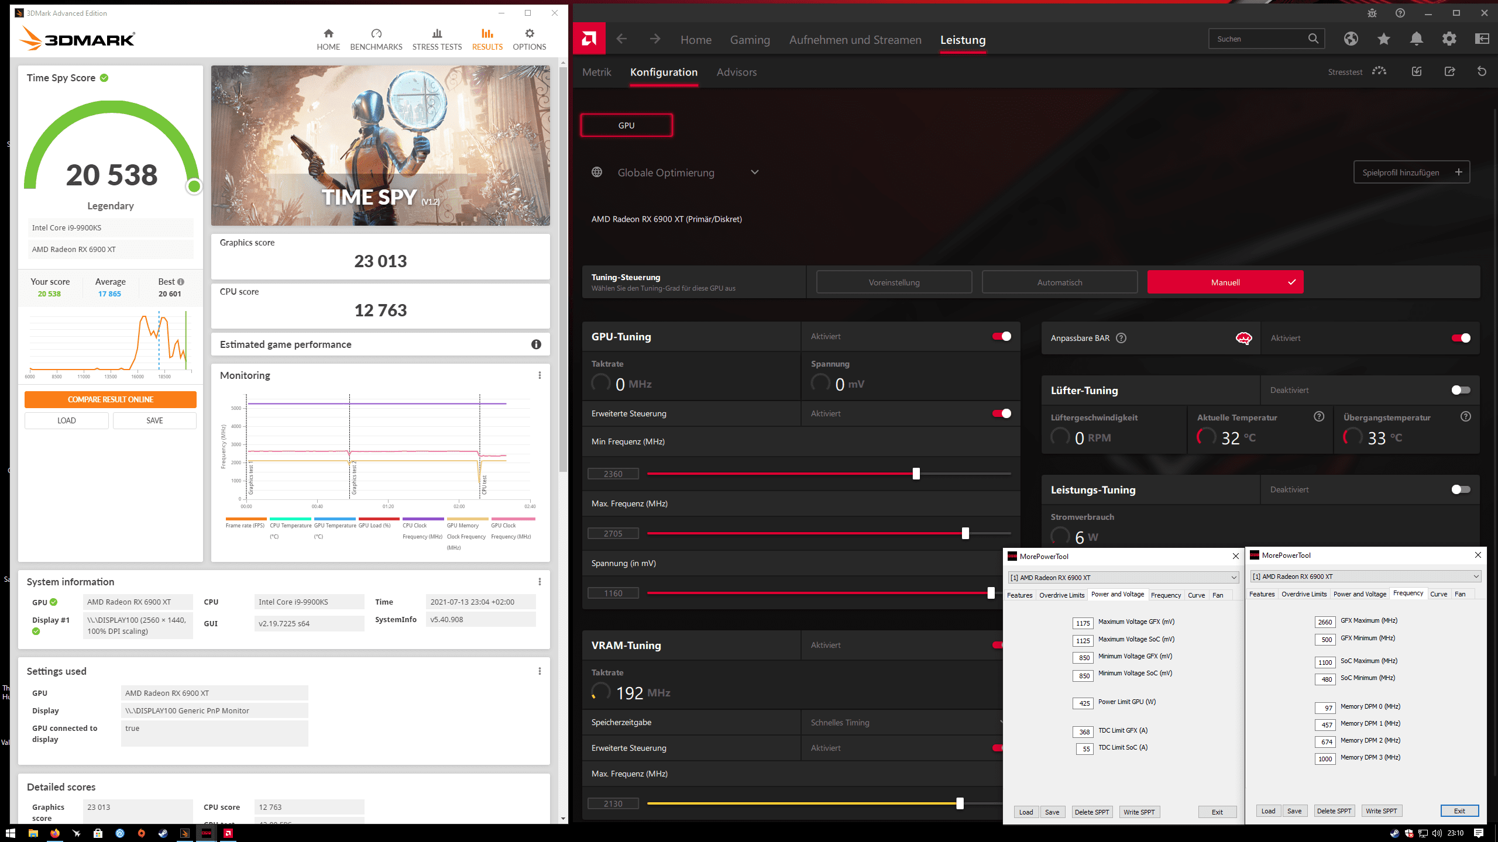This screenshot has height=842, width=1498.
Task: Export tuning profile via the share icon
Action: click(x=1449, y=71)
